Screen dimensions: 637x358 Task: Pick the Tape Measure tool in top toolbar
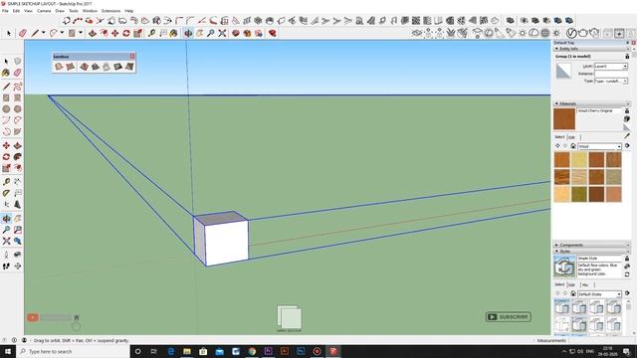[152, 33]
